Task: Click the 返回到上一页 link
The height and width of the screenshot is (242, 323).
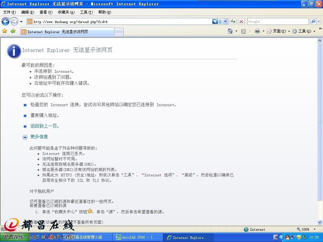Action: 44,126
